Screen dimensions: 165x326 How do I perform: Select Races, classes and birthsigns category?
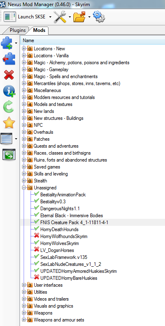[x=62, y=153]
